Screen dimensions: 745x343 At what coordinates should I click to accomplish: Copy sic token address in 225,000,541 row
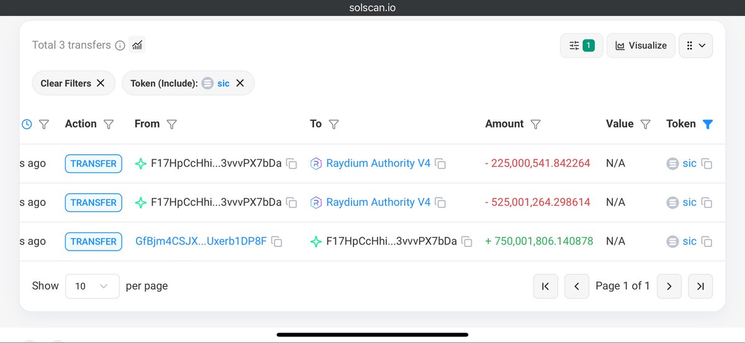point(707,164)
